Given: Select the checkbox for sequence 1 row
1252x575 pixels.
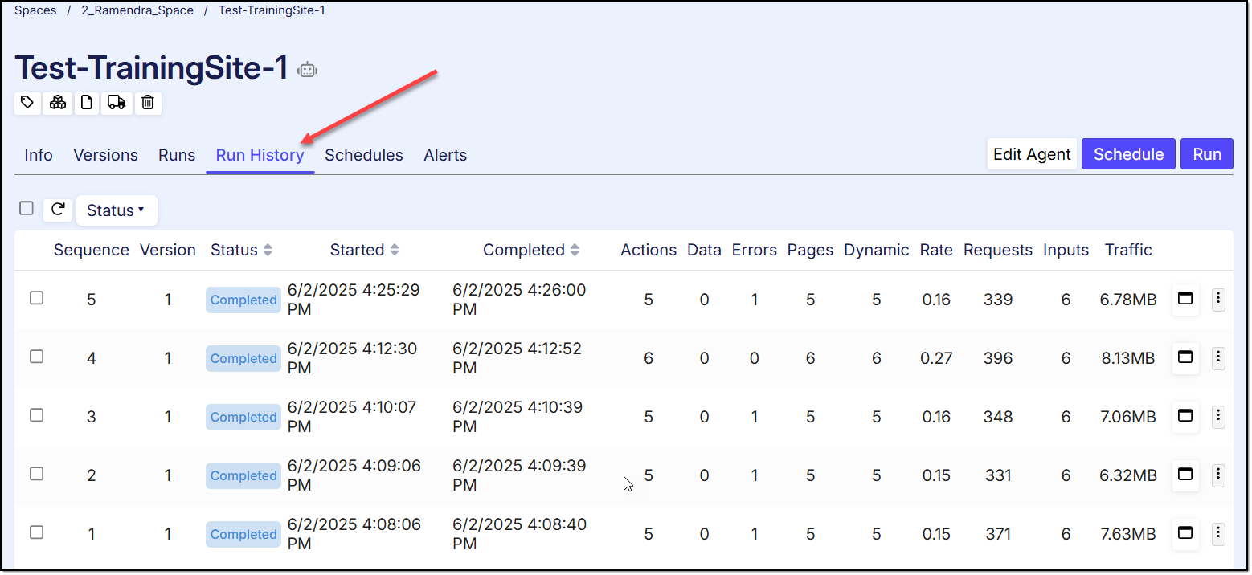Looking at the screenshot, I should tap(36, 532).
